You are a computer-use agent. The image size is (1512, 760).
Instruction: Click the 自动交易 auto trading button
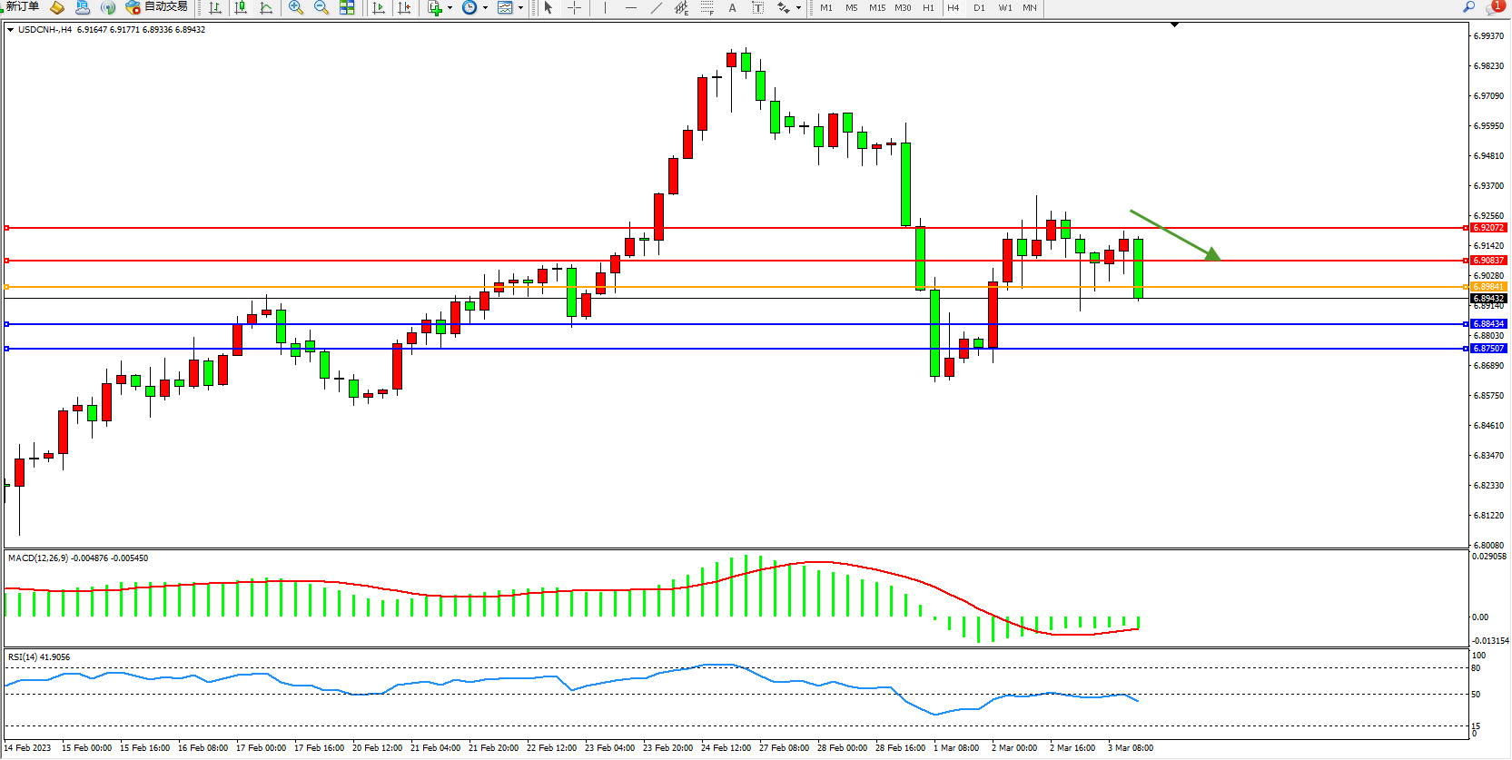[157, 7]
